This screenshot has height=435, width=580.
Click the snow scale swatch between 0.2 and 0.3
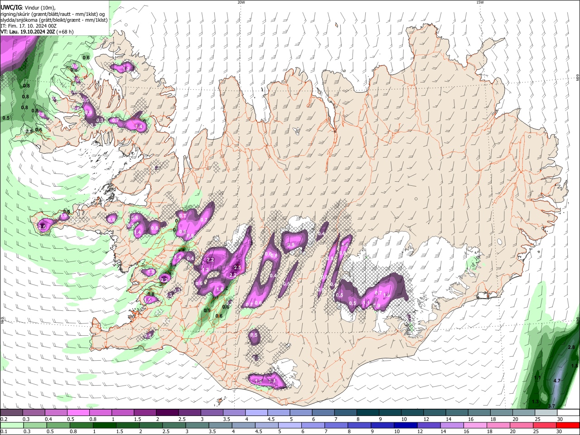11,412
